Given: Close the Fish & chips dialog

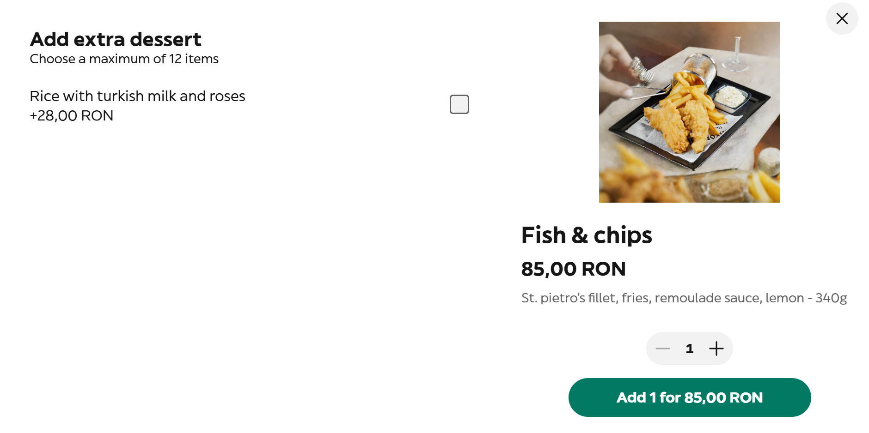Looking at the screenshot, I should coord(842,18).
